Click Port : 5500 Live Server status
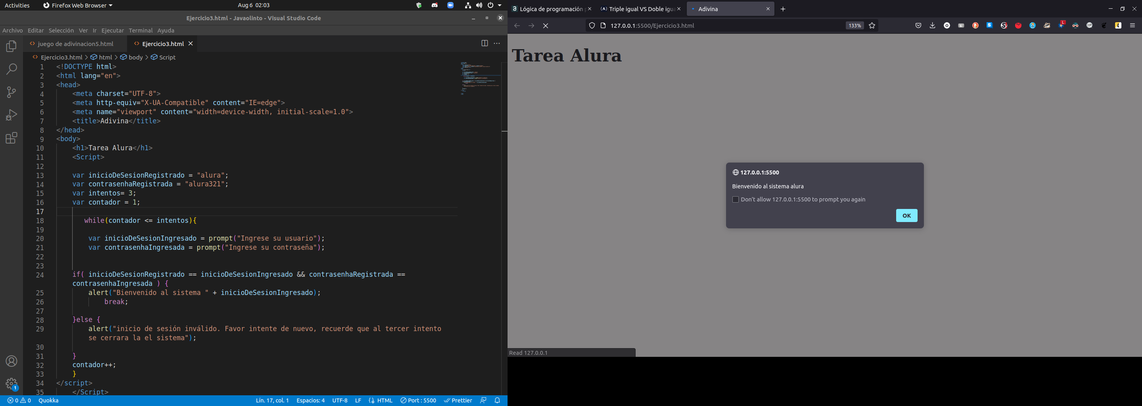 pos(418,401)
